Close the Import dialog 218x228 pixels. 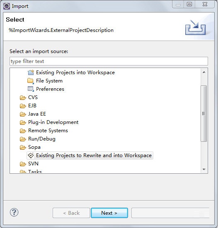[205, 4]
